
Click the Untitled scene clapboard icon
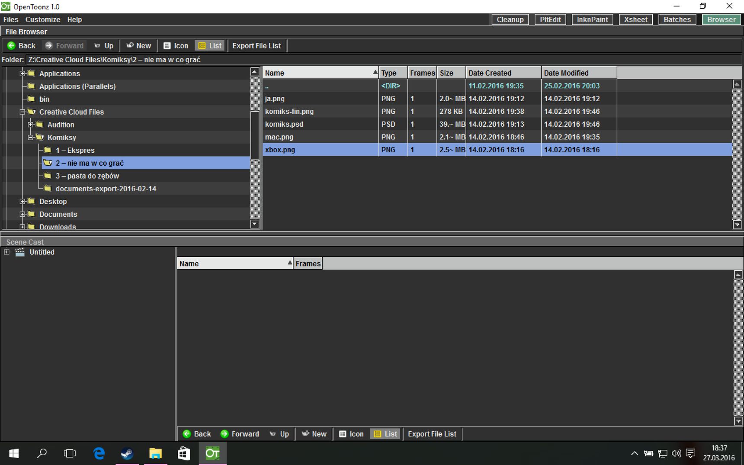click(20, 252)
